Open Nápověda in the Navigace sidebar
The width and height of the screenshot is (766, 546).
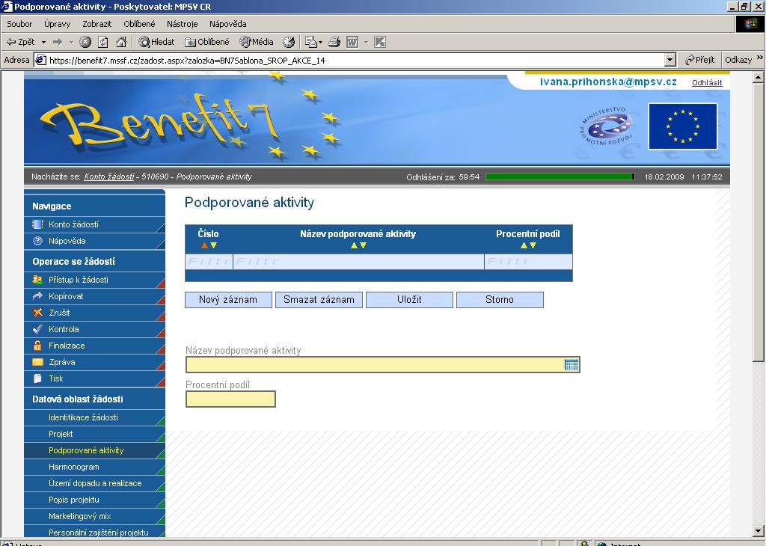click(94, 242)
